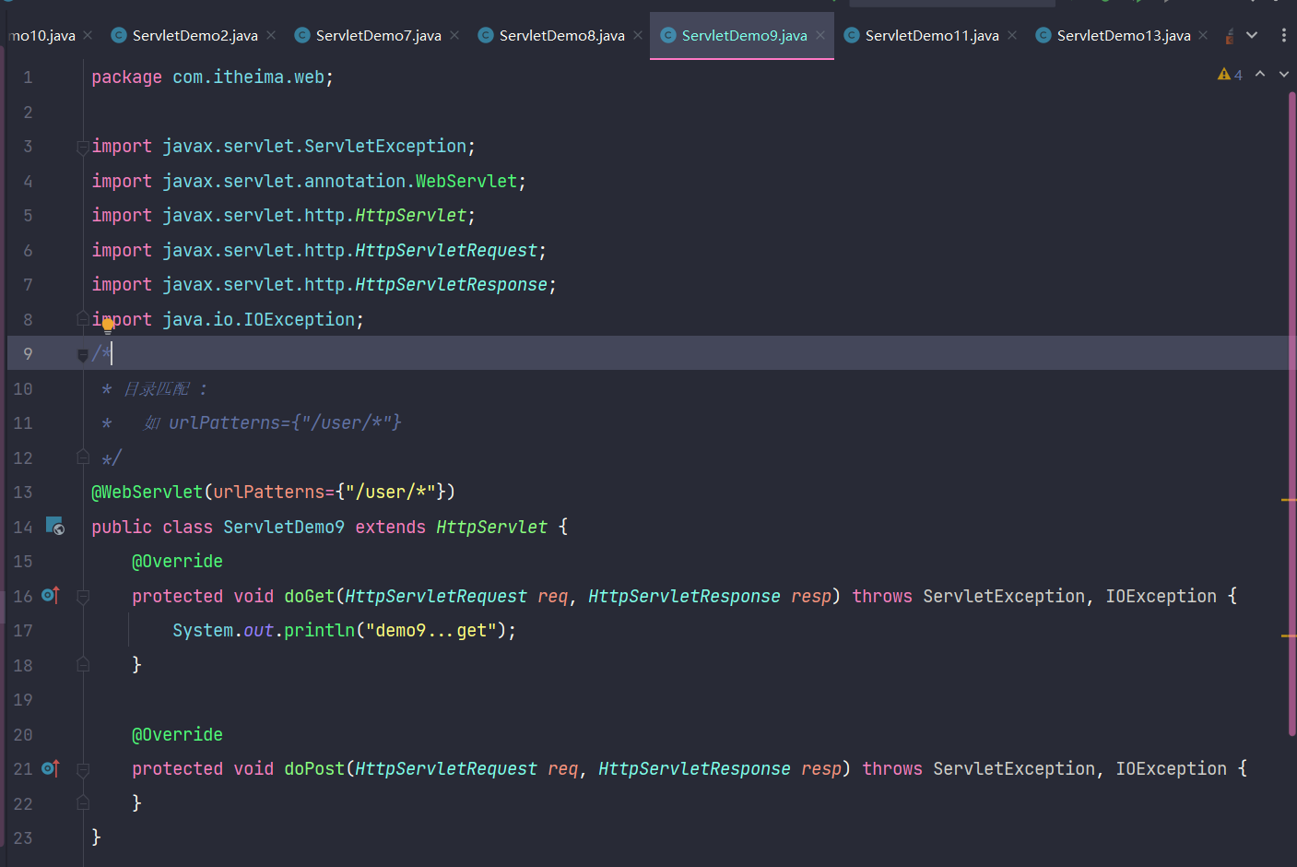This screenshot has width=1297, height=867.
Task: Open the ServletDemo13.java tab
Action: 1124,35
